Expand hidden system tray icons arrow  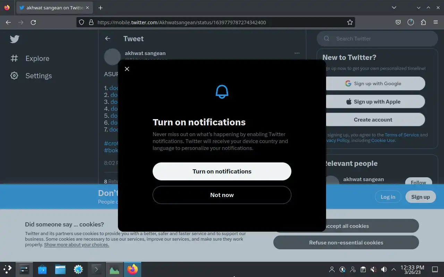coord(394,269)
